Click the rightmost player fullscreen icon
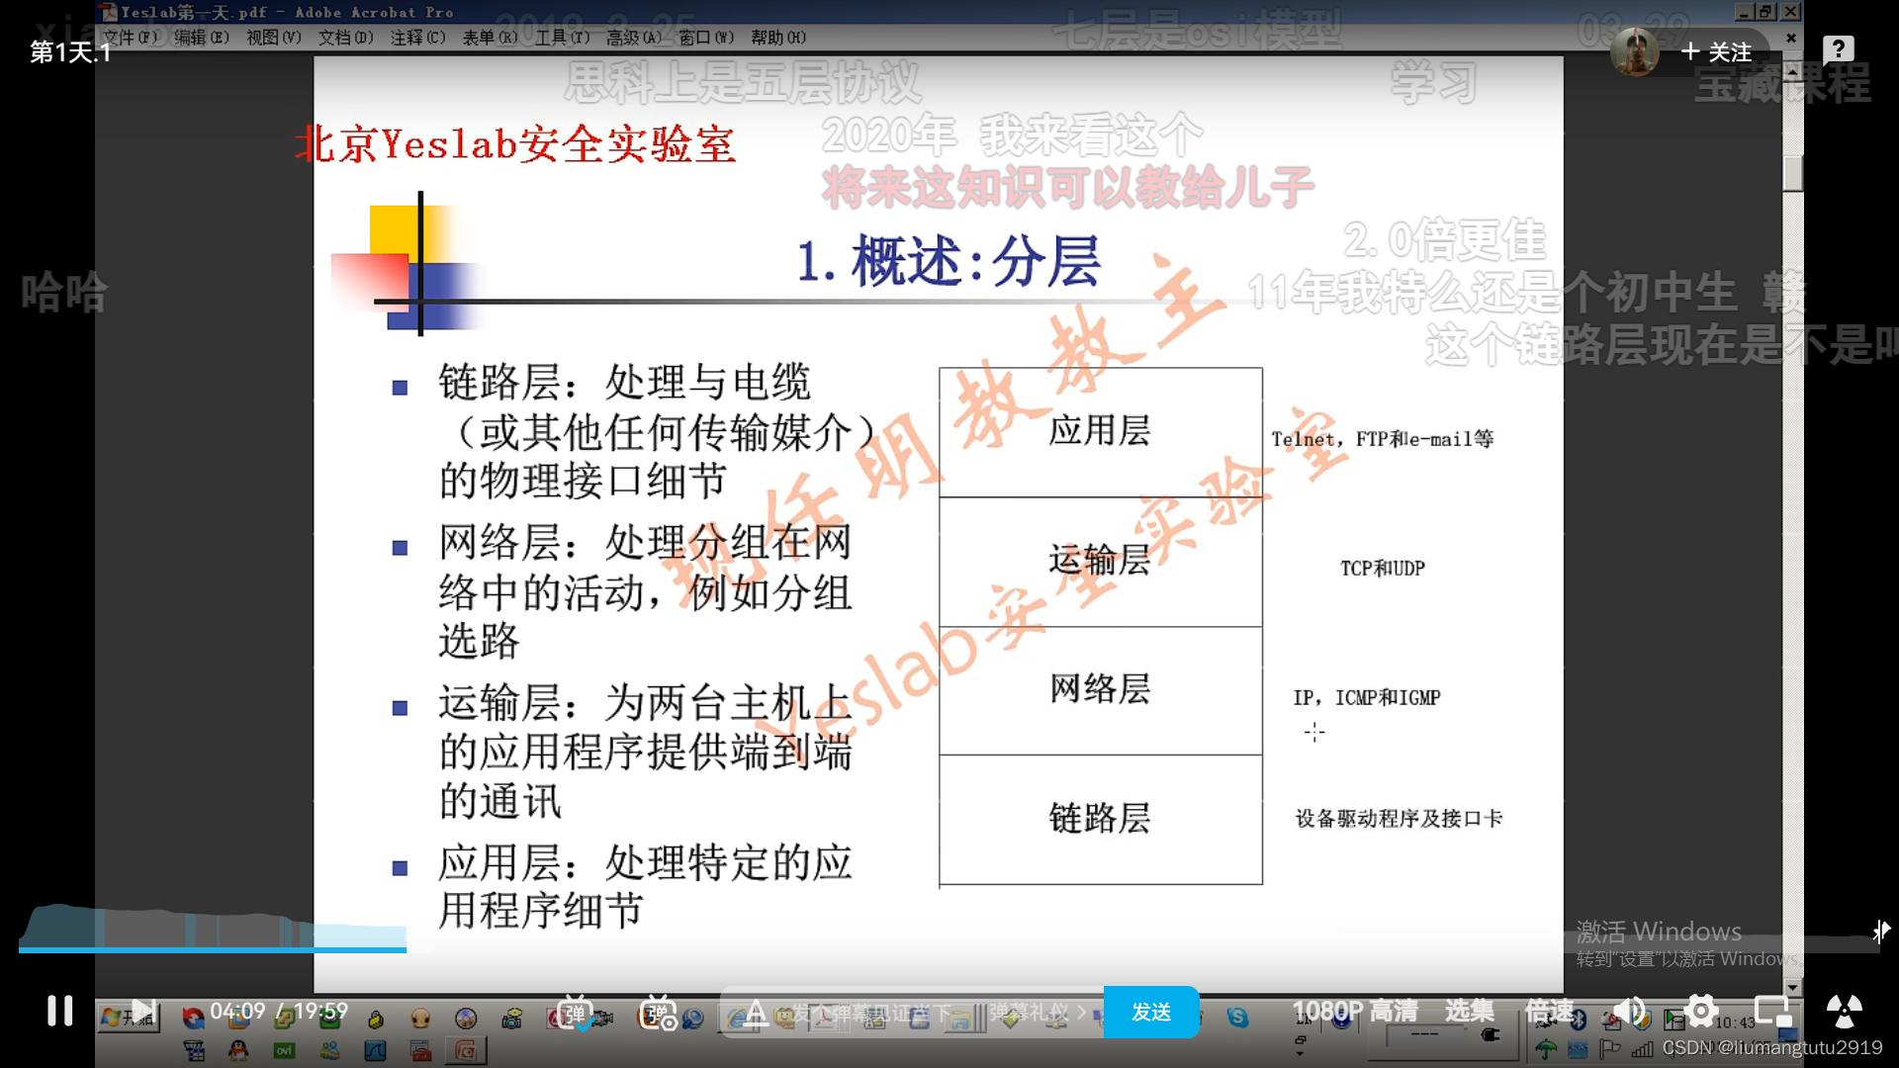 tap(1844, 1011)
